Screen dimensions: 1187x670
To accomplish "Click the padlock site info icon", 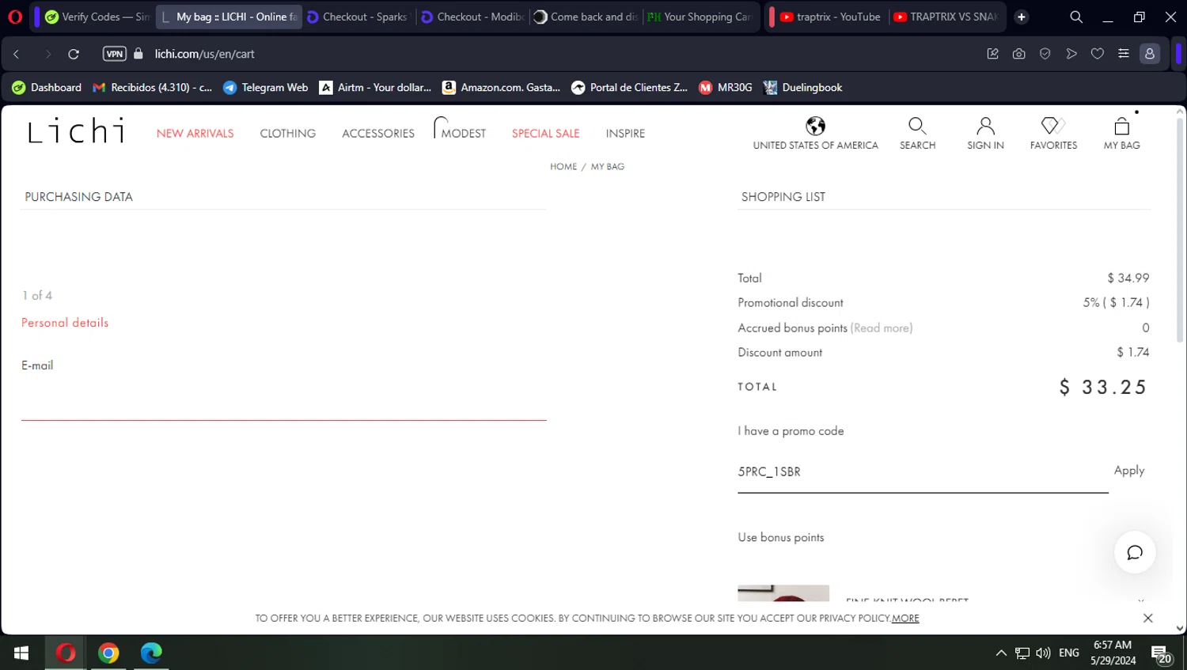I will [x=138, y=54].
